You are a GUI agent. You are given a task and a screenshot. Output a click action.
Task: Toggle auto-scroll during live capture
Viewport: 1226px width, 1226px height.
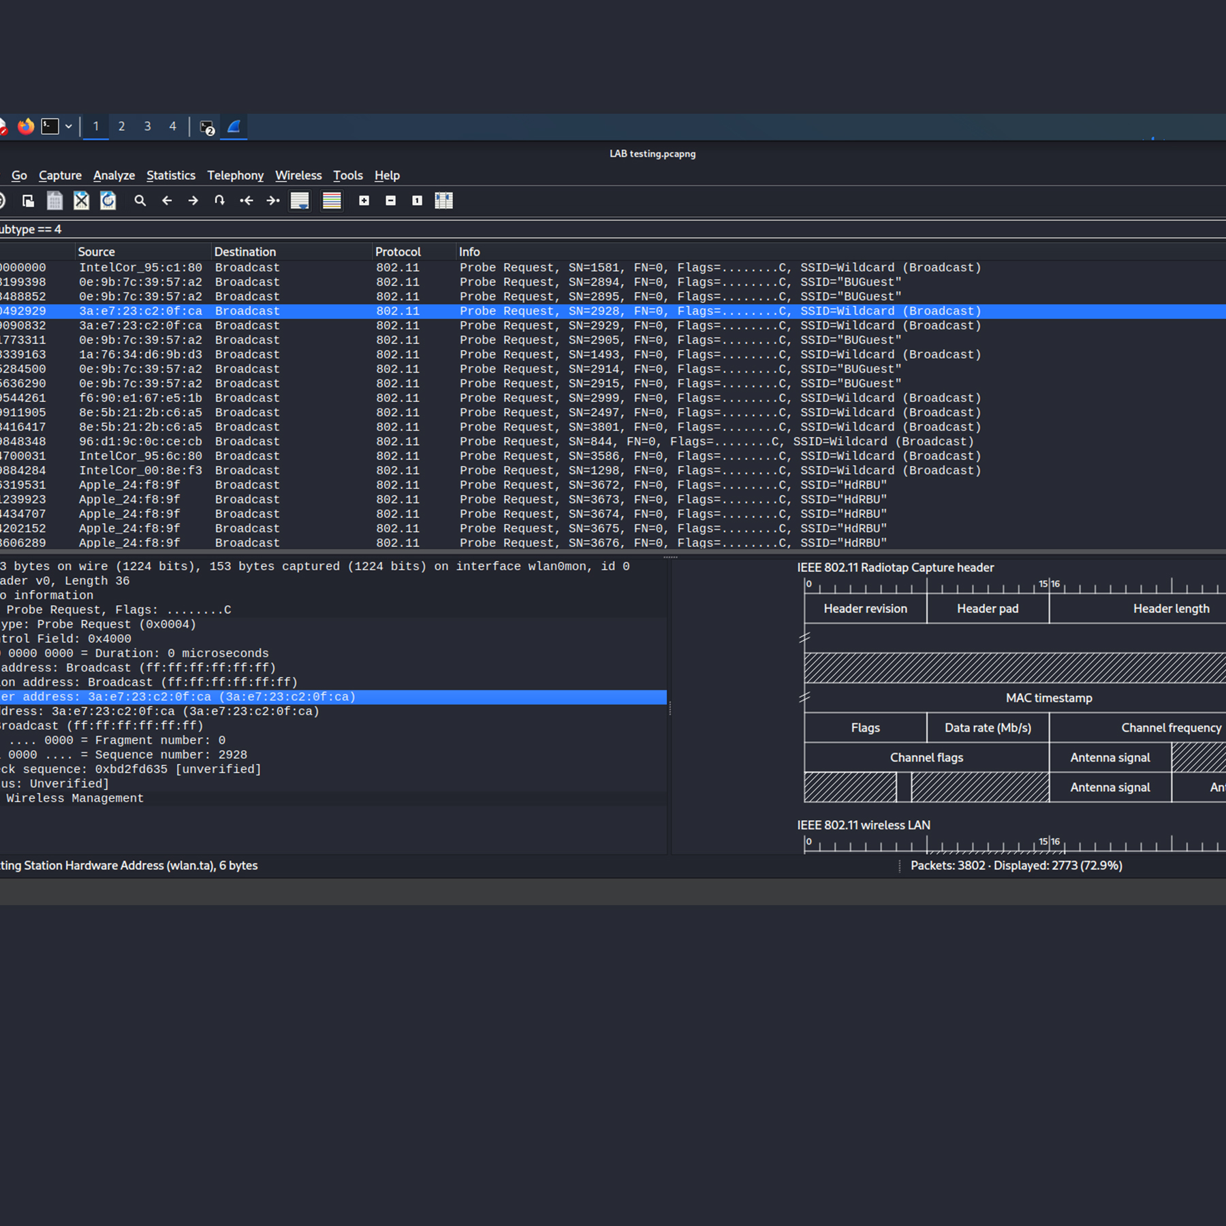300,201
